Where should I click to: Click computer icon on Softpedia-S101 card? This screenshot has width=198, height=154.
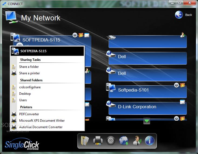pos(111,87)
